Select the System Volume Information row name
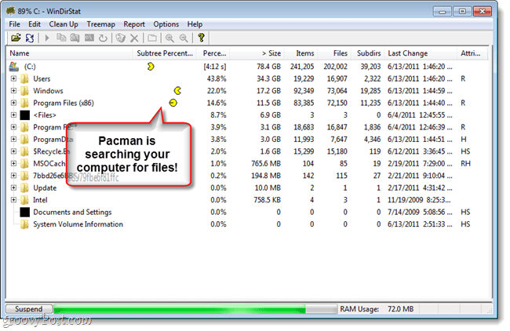Screen dimensions: 510x331 click(x=78, y=224)
